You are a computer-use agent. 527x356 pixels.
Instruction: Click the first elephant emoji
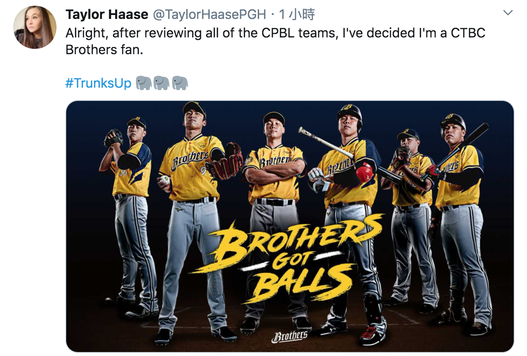(x=144, y=83)
